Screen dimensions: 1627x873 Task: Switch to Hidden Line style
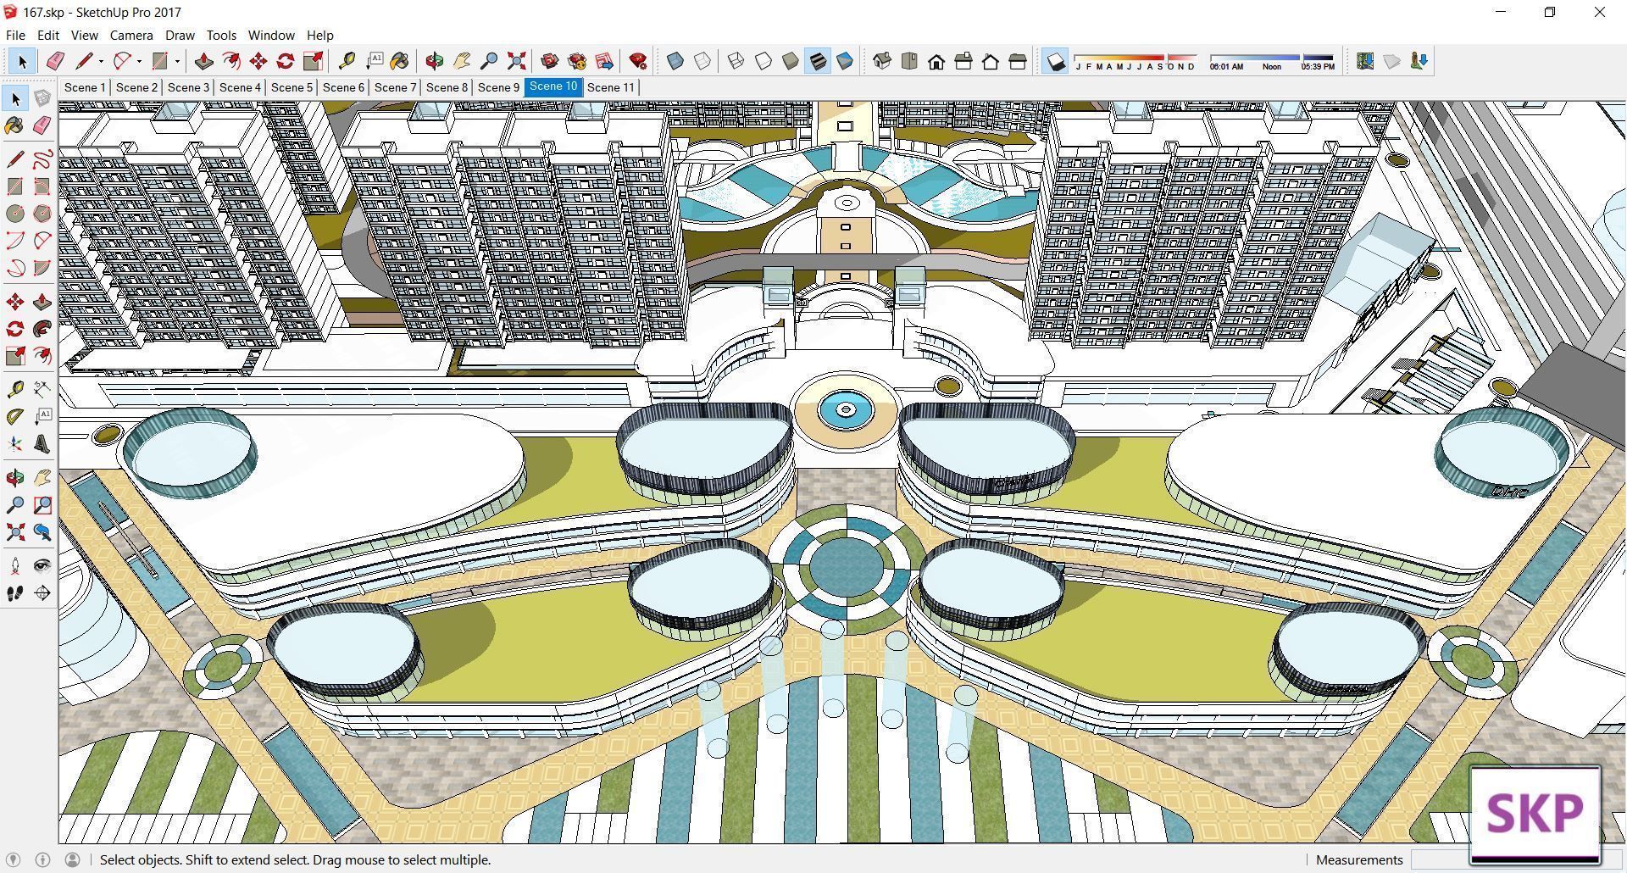pos(763,61)
